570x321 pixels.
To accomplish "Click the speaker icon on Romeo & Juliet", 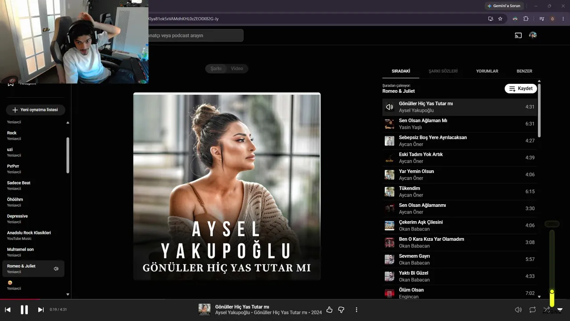I will 56,269.
